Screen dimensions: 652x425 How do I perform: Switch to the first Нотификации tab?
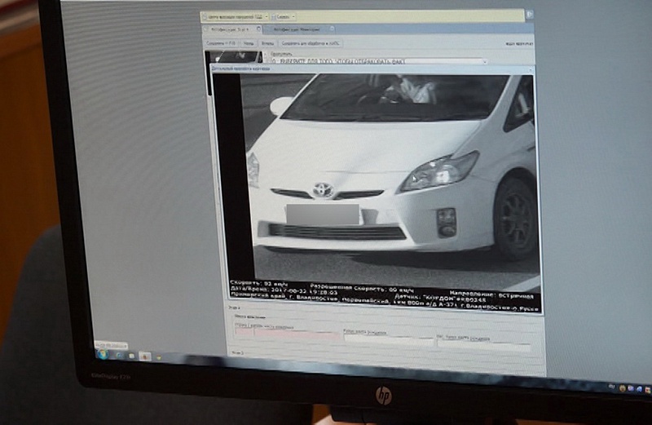click(x=233, y=29)
